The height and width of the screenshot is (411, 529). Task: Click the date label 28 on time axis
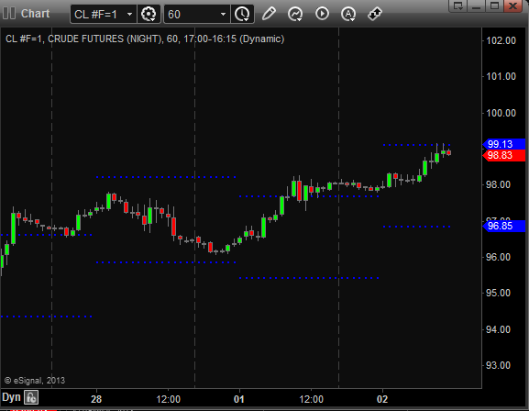(x=96, y=399)
